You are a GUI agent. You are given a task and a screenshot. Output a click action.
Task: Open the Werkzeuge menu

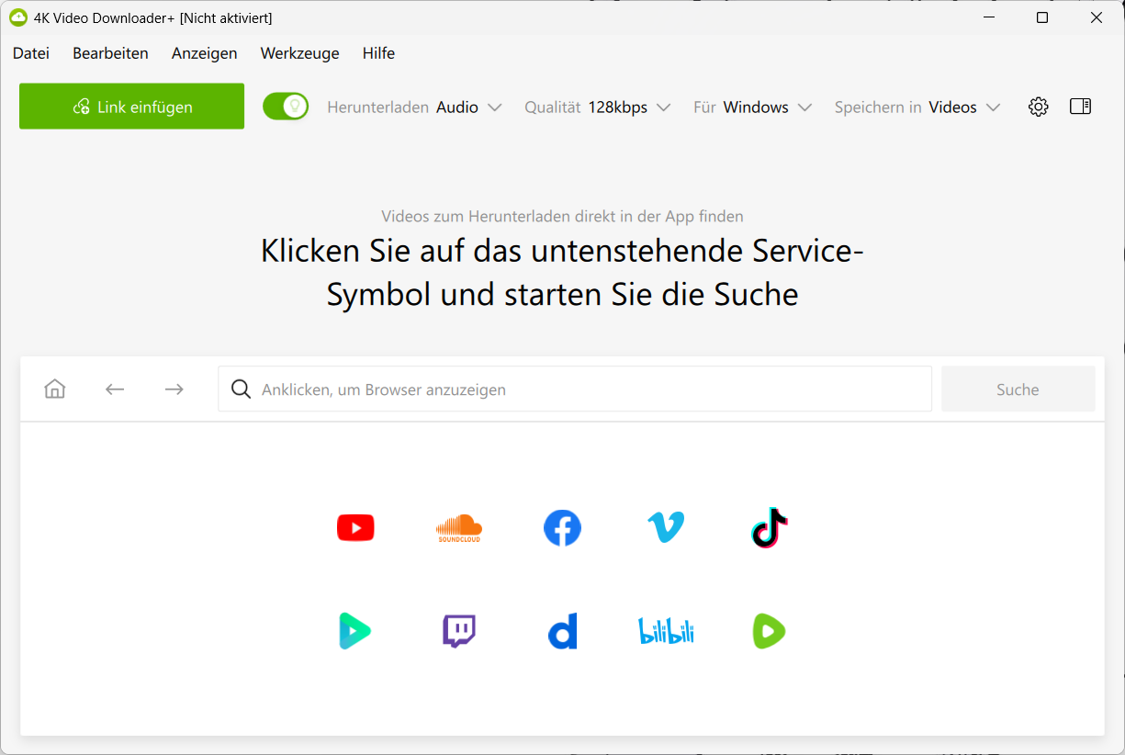tap(299, 53)
